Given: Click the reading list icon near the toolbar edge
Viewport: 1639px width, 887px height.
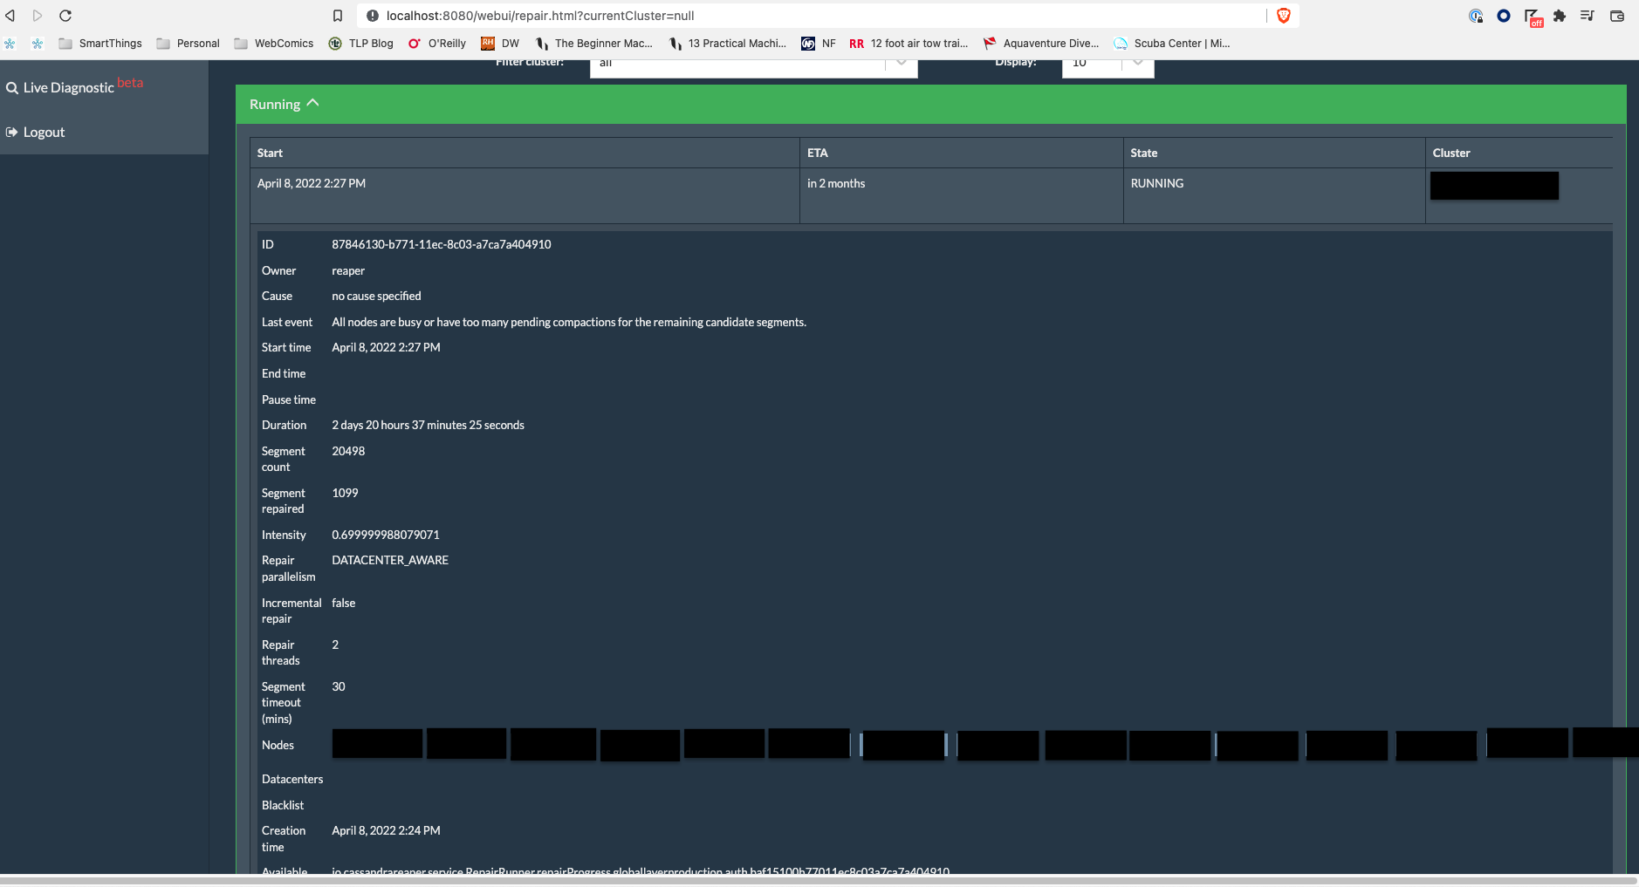Looking at the screenshot, I should (x=1588, y=15).
